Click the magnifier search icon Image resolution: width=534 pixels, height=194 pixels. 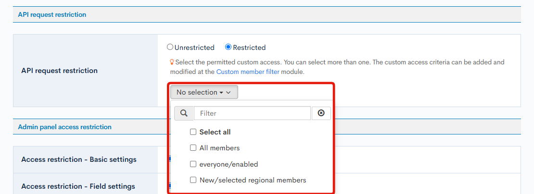[183, 113]
